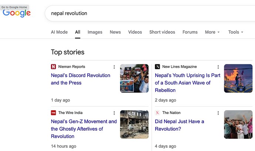Open "Nepal's Discord Revolution and the Press" article
The height and width of the screenshot is (151, 255).
point(81,79)
